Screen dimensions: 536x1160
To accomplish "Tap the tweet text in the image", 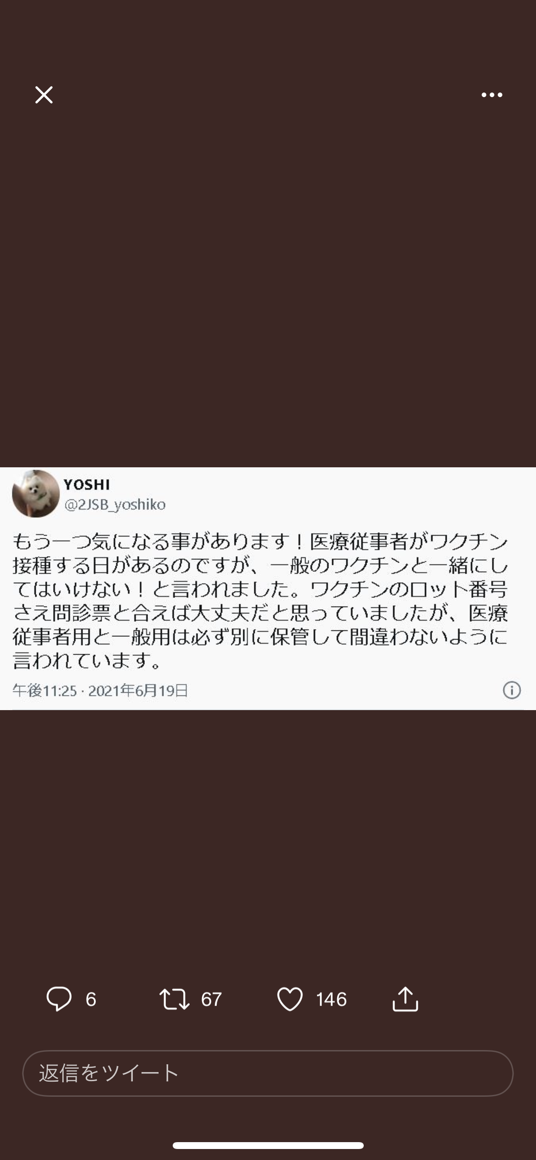I will tap(260, 601).
